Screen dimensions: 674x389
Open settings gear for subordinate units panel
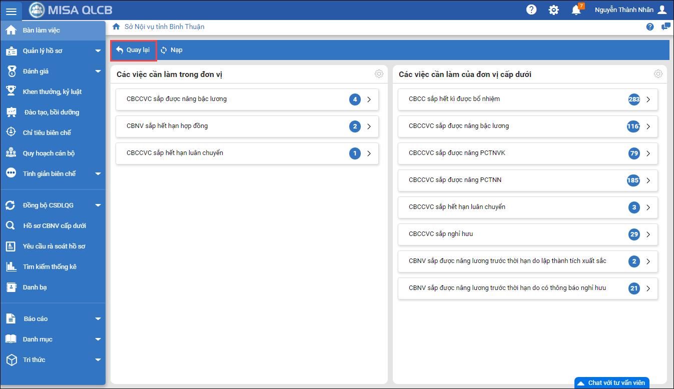658,74
